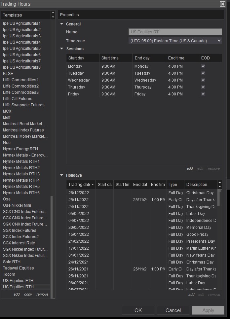
Task: Click Holidays table scroll up arrow
Action: coord(220,182)
